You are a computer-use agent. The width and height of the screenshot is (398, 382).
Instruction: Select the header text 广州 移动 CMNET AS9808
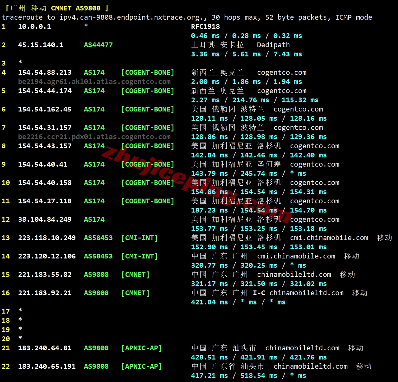55,8
